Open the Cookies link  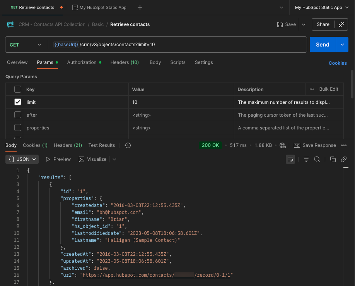338,63
